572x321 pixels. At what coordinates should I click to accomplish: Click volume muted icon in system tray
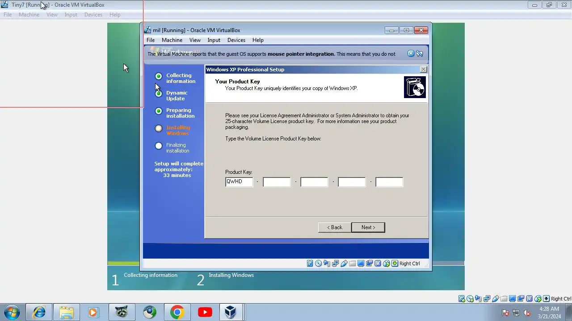(x=527, y=313)
